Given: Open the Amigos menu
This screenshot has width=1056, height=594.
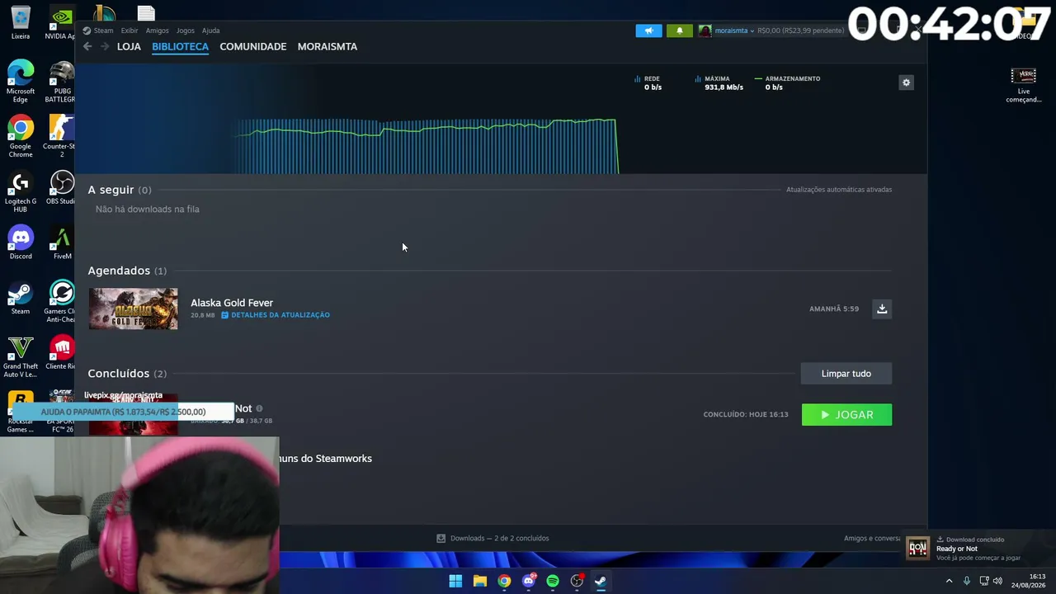Looking at the screenshot, I should [x=157, y=31].
